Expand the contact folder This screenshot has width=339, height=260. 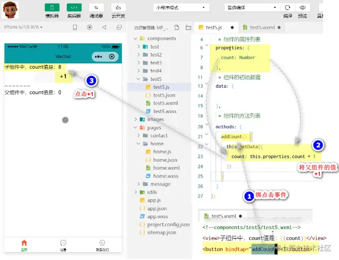(139, 135)
